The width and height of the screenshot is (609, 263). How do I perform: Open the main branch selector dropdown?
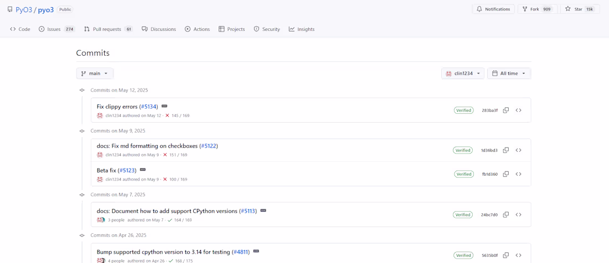coord(95,73)
